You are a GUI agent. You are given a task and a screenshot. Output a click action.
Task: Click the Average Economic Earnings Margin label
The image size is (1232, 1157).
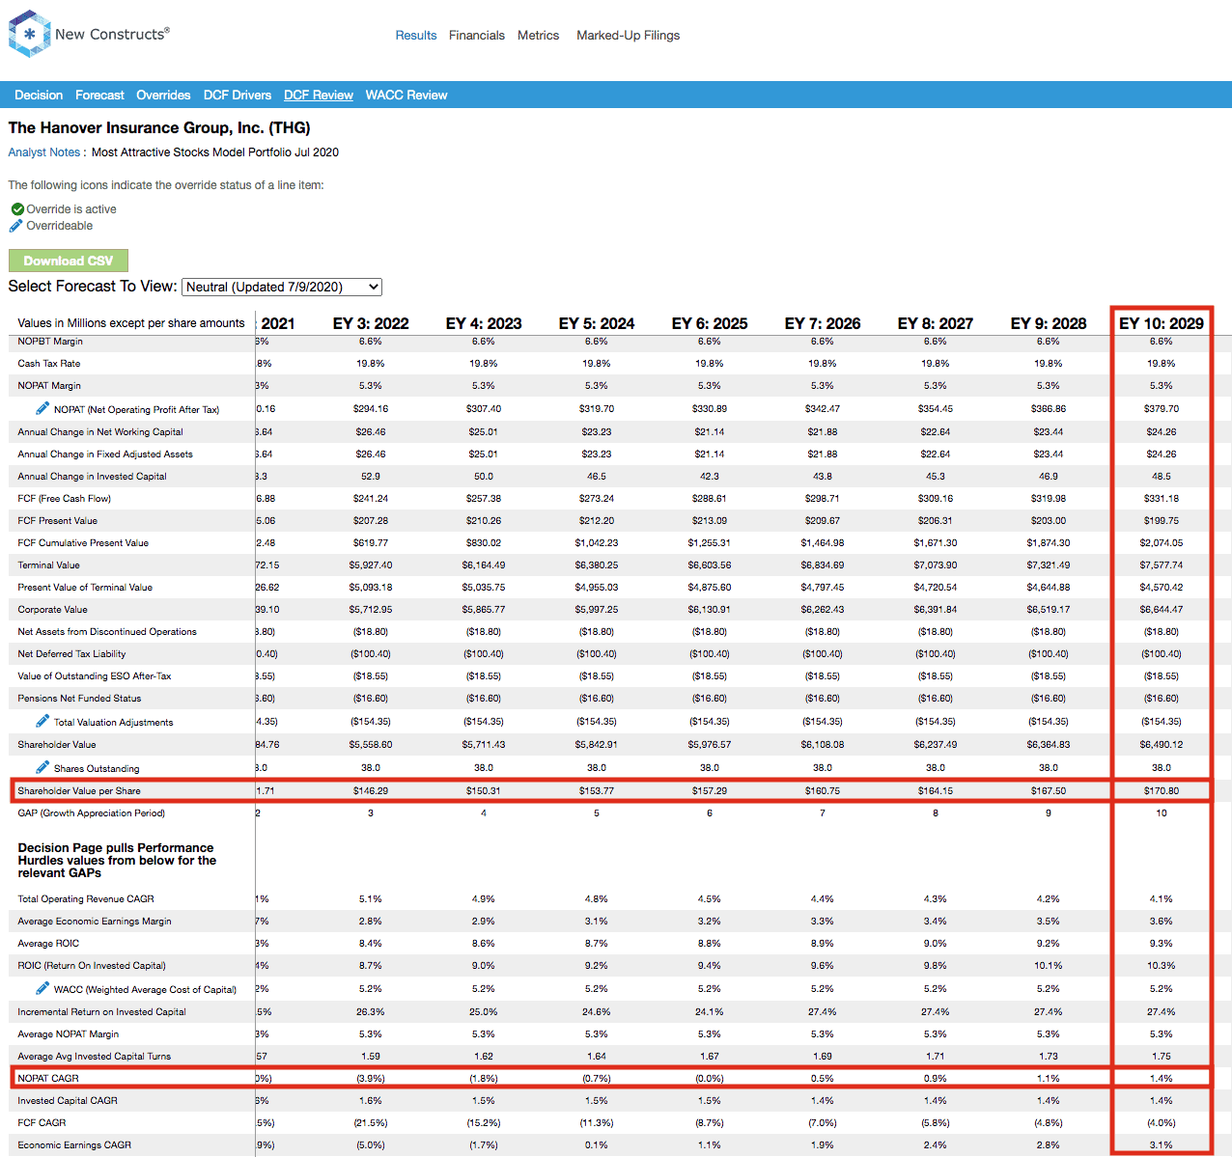[95, 921]
